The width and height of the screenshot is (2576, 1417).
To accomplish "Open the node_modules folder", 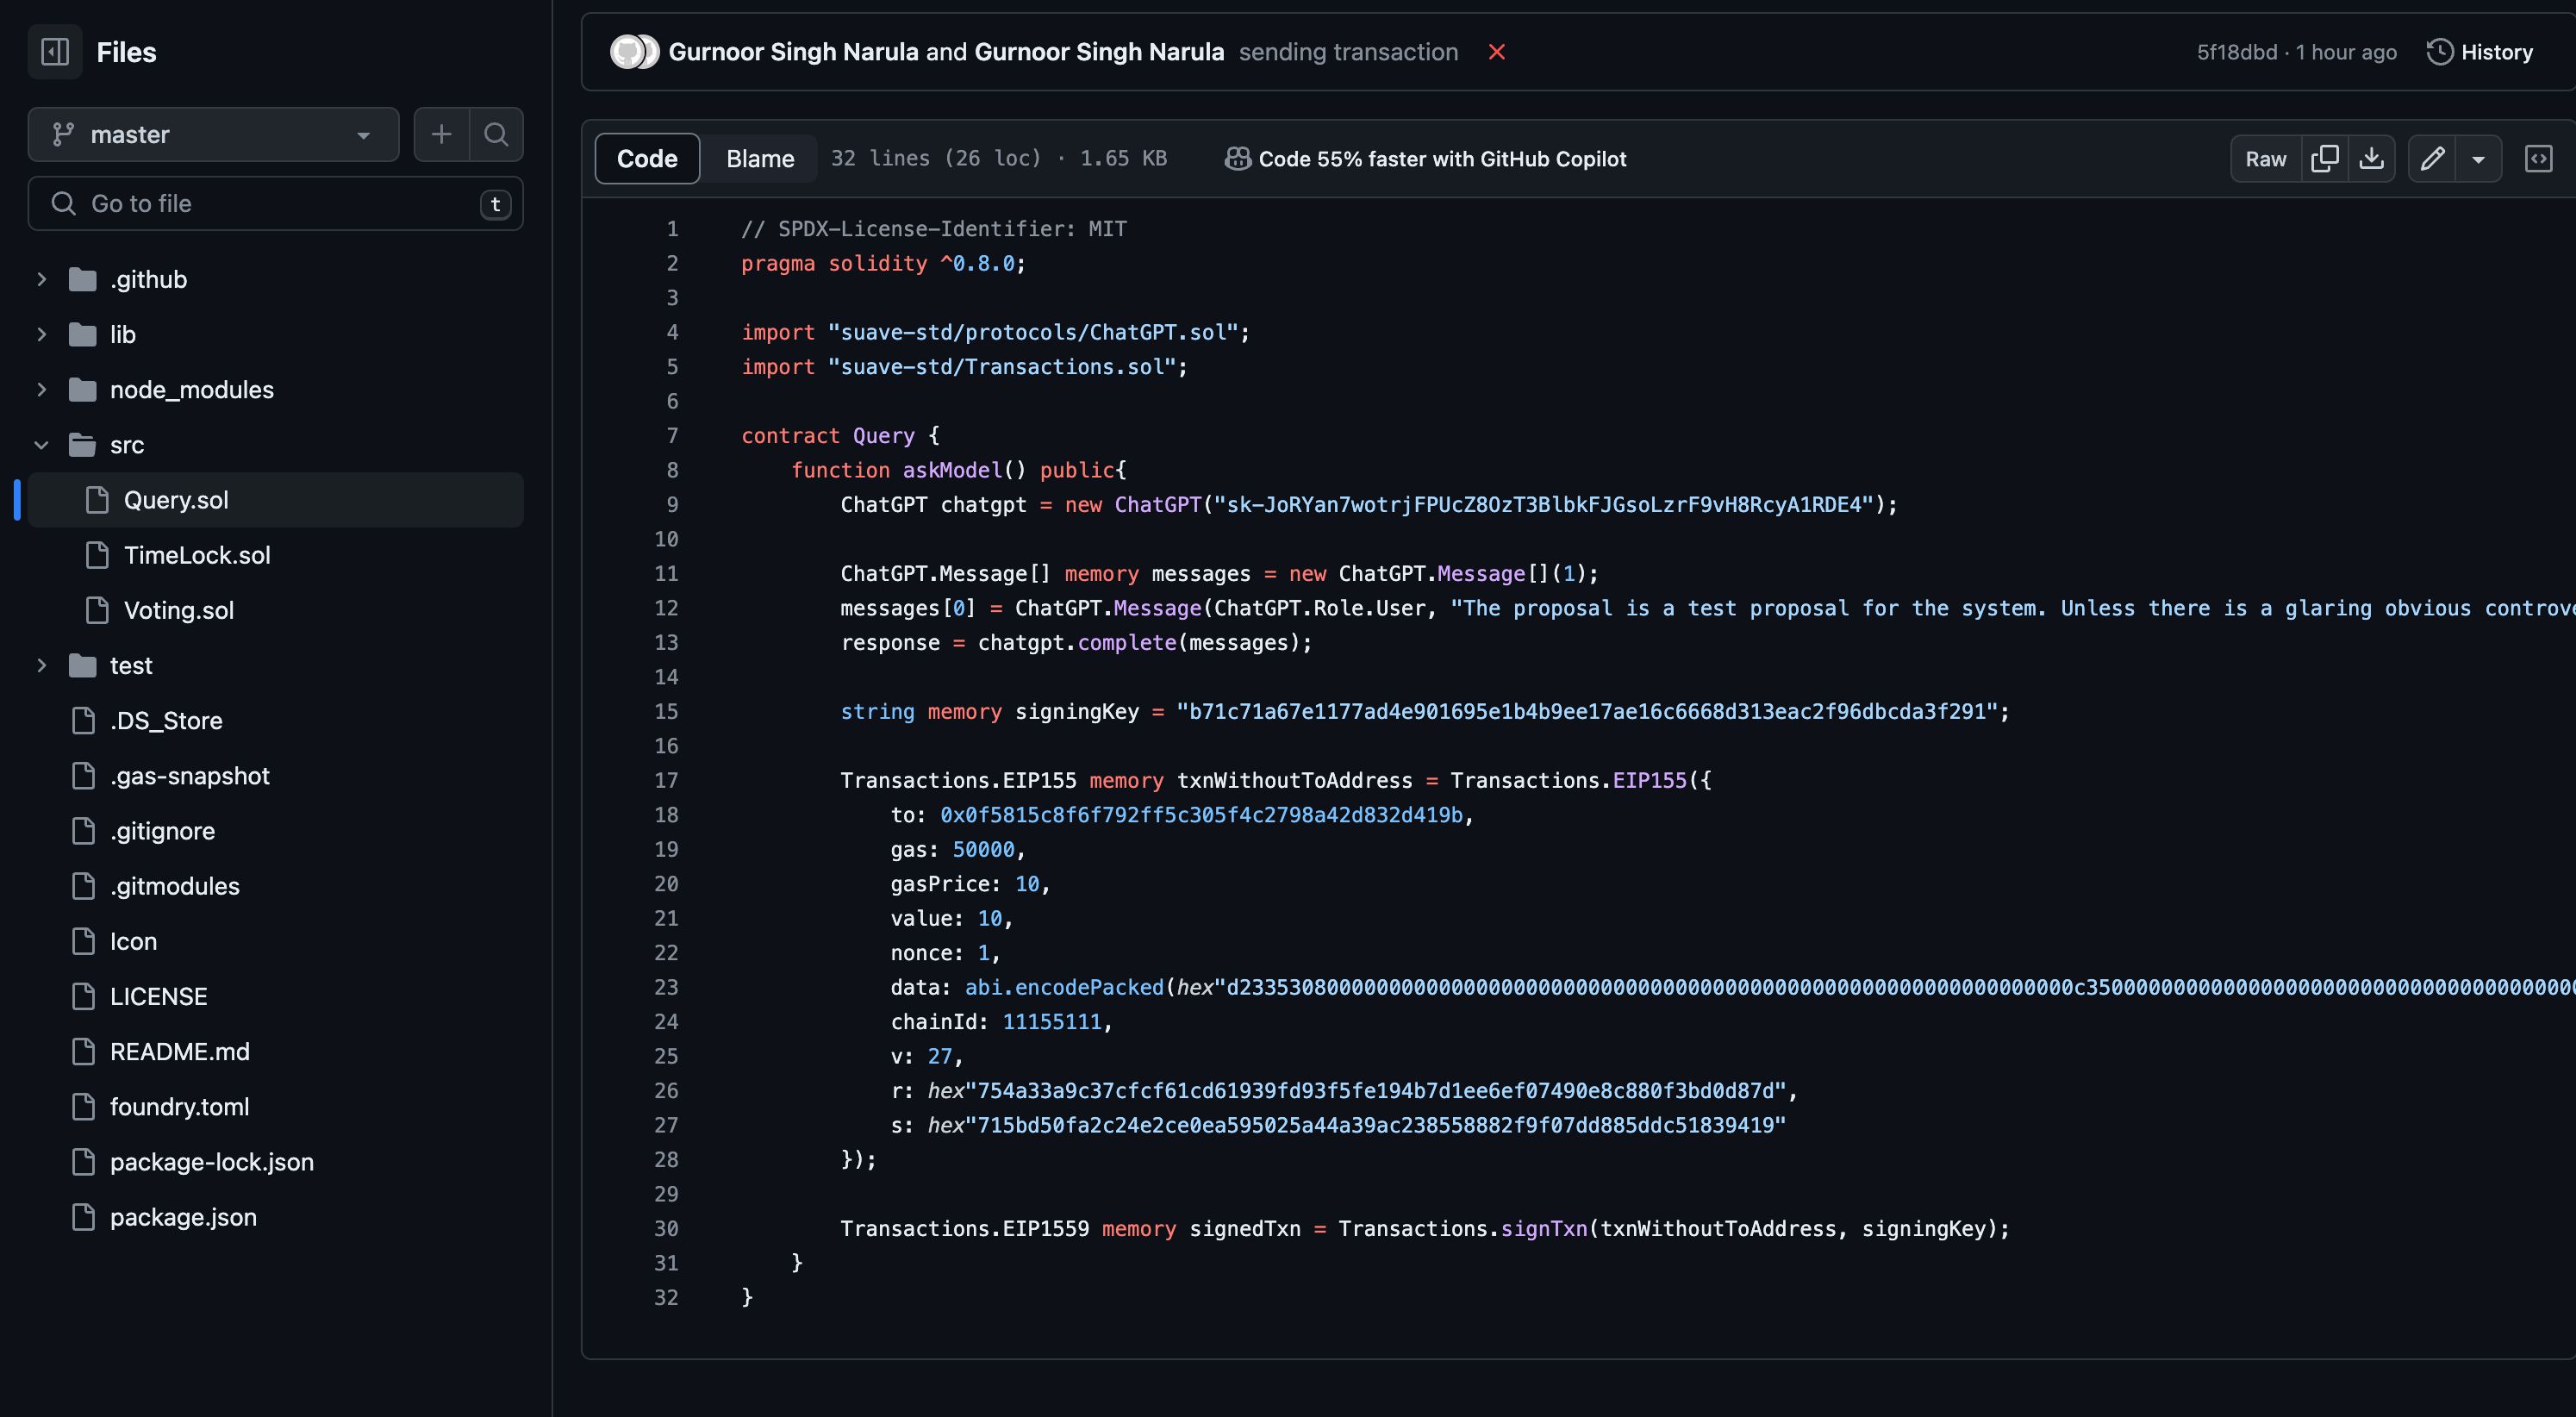I will 192,389.
